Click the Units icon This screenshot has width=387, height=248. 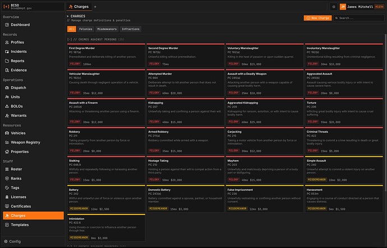[7, 97]
